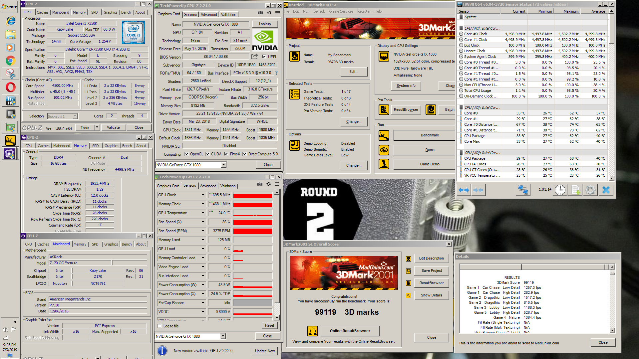The height and width of the screenshot is (359, 639).
Task: Open the CPU-Z Tools dropdown arrow
Action: coord(97,127)
